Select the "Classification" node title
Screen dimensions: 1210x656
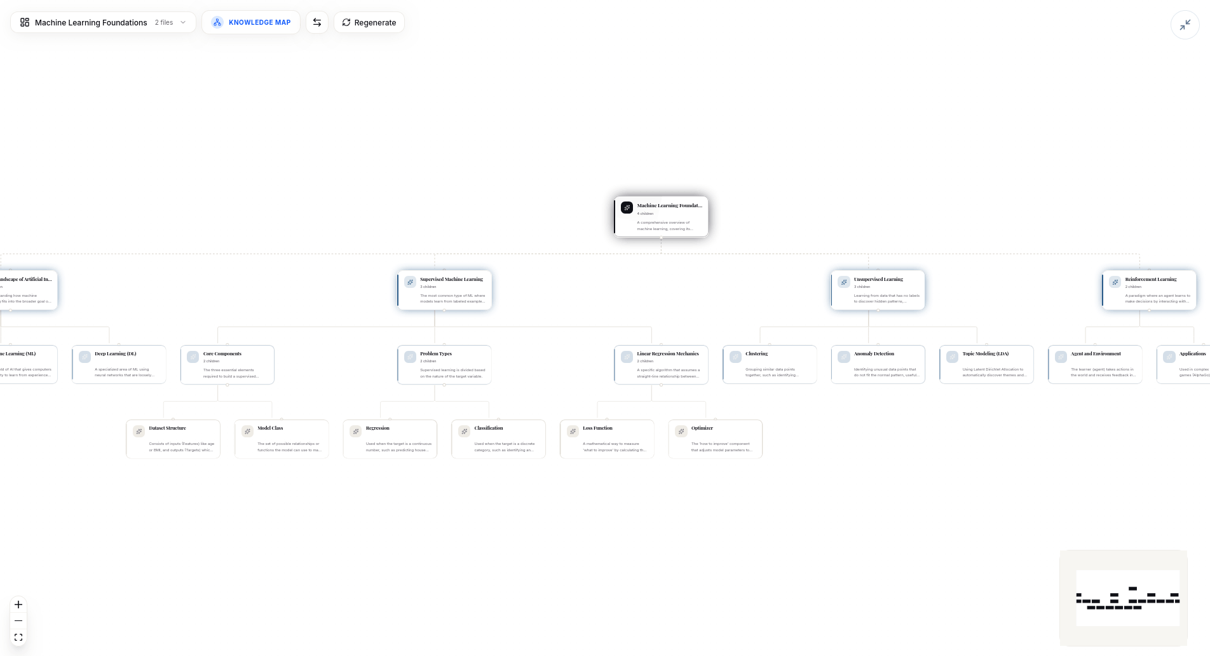(x=489, y=428)
